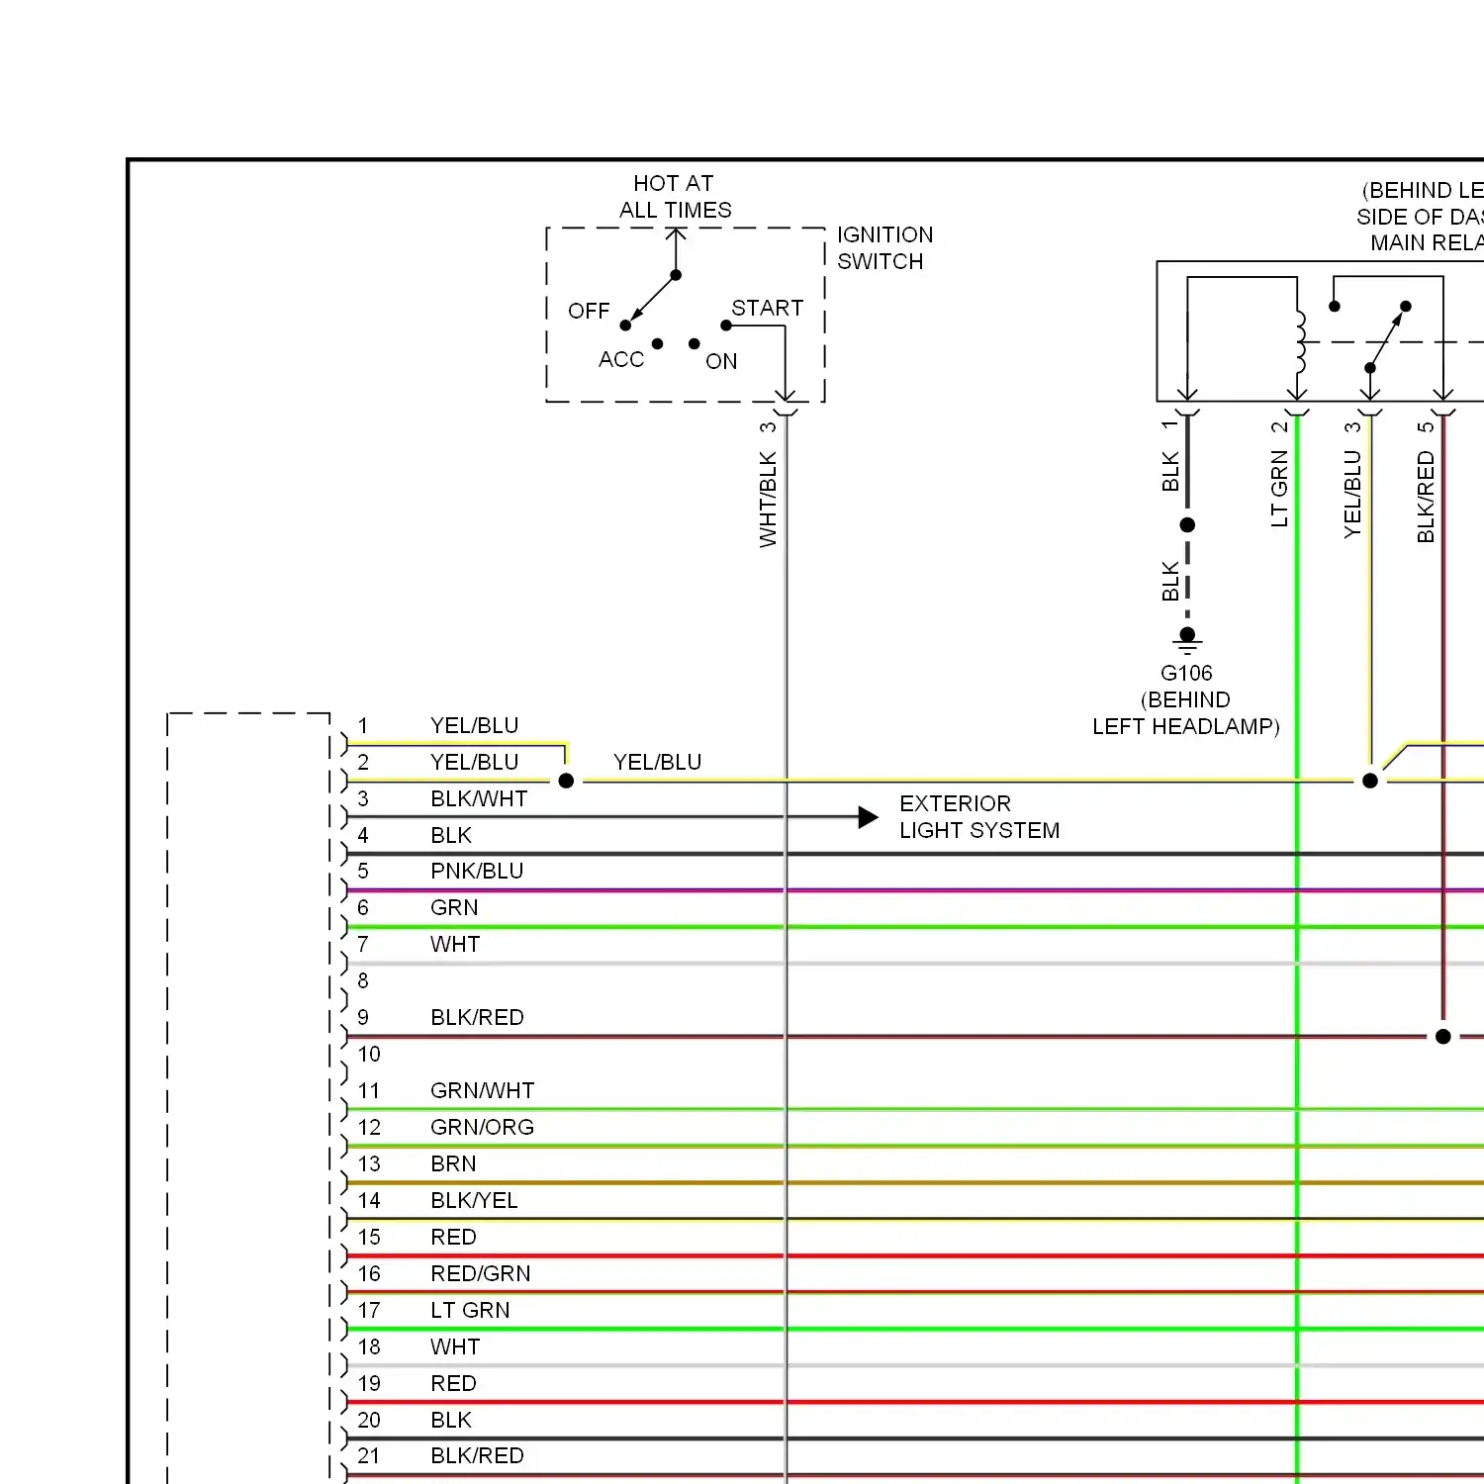Click the lower vertical BLK label above G106
The height and width of the screenshot is (1484, 1484).
[x=1171, y=582]
